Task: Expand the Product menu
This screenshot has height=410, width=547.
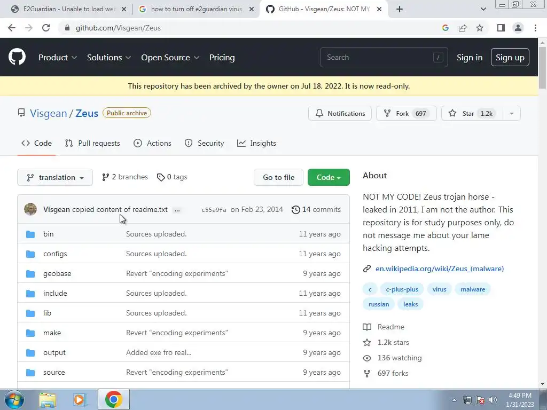Action: tap(58, 58)
